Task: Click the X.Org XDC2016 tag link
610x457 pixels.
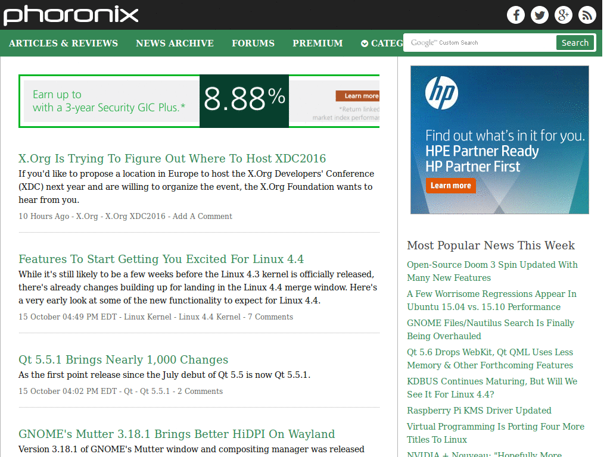Action: 135,216
